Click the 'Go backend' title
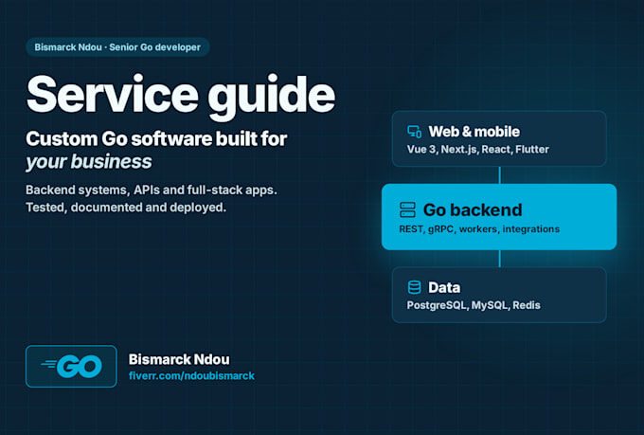 [473, 209]
